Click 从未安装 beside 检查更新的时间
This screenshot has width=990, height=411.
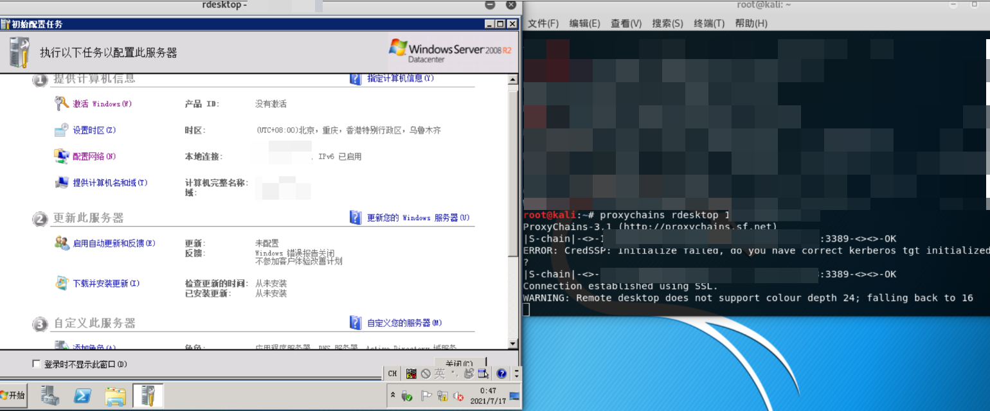tap(271, 283)
